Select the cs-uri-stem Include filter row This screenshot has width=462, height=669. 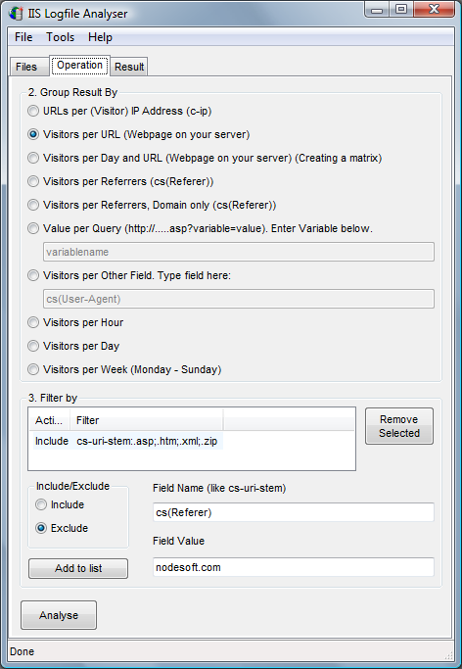pos(128,441)
